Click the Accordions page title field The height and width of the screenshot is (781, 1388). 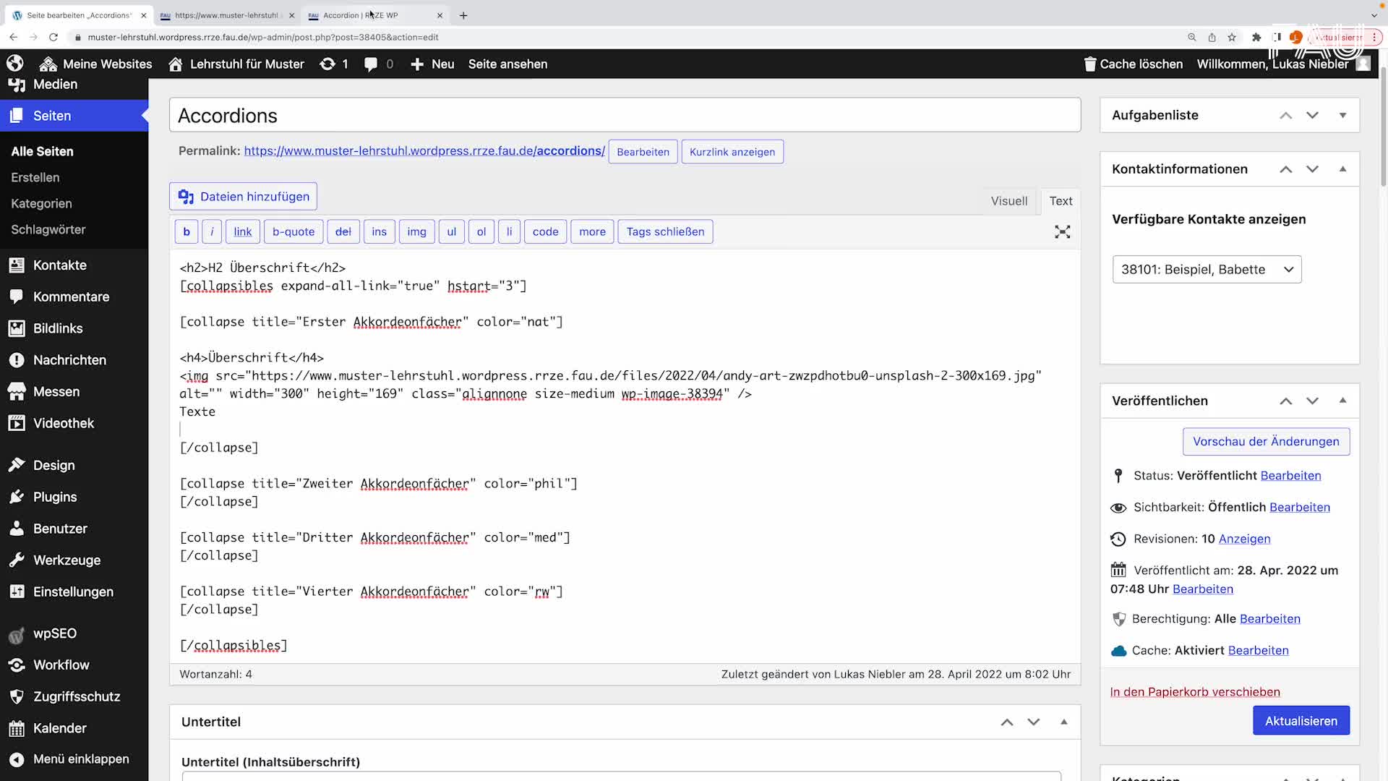pyautogui.click(x=624, y=116)
